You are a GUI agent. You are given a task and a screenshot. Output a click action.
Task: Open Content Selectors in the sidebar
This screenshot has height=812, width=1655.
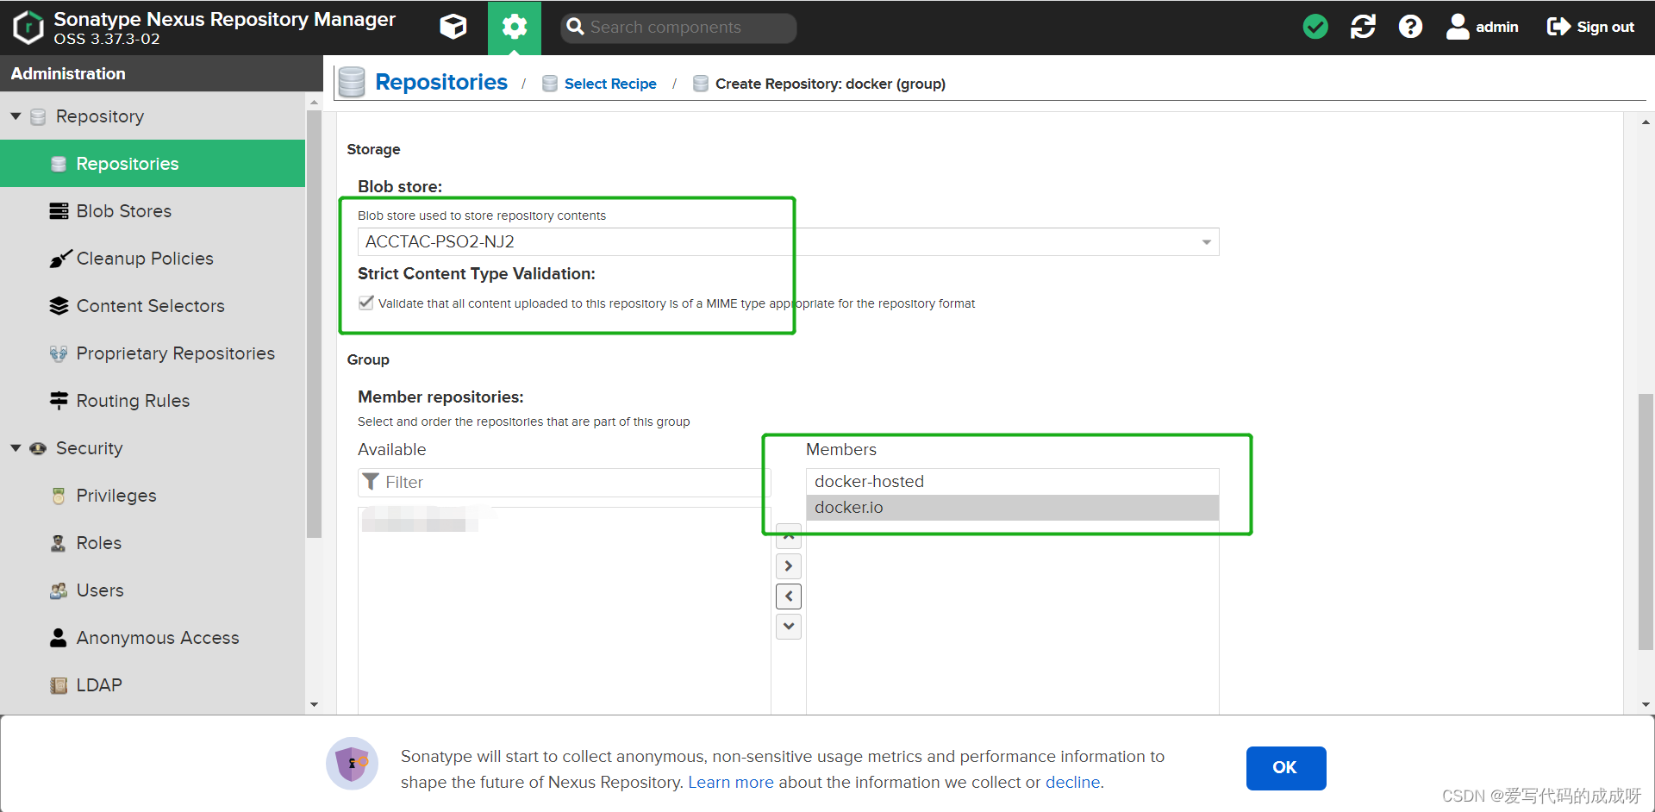pos(153,306)
